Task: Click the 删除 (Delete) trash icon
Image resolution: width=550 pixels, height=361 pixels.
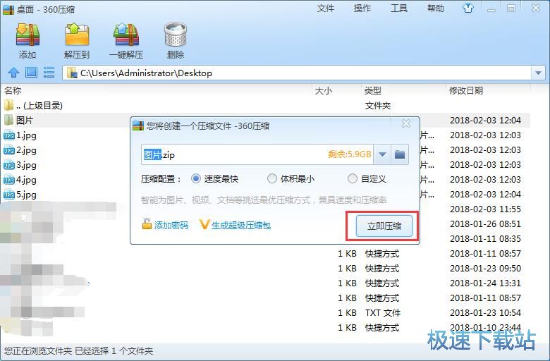Action: coord(176,35)
